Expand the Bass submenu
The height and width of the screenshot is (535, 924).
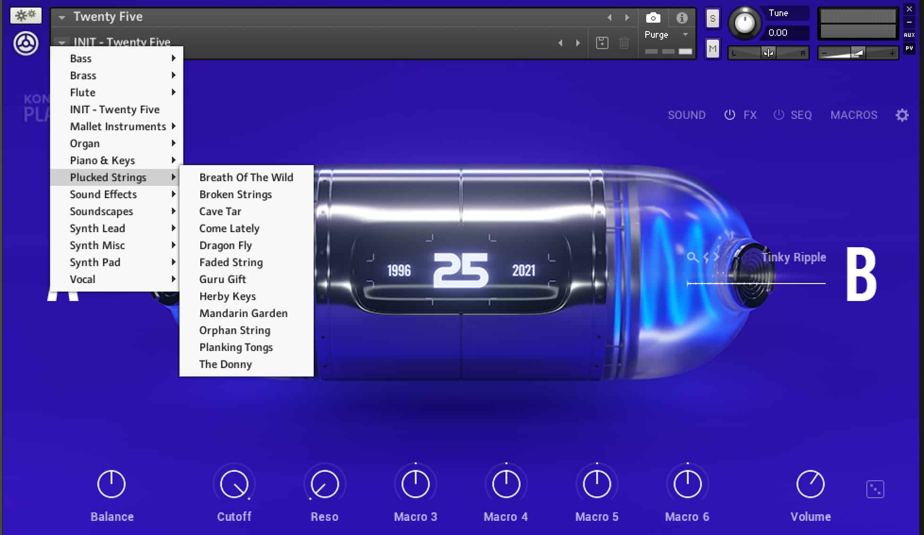pos(116,59)
